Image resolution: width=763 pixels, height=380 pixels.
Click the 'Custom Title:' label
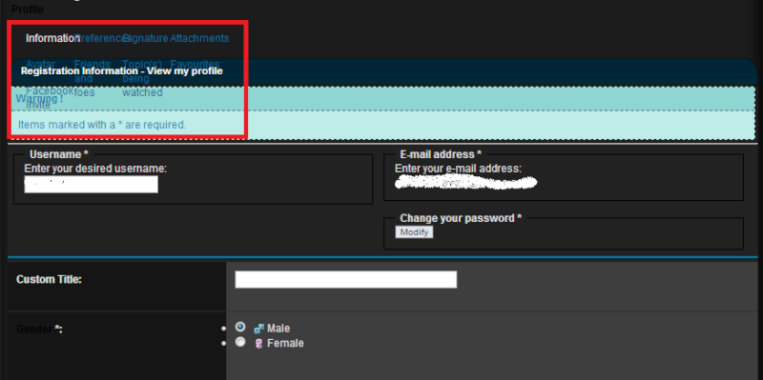(x=50, y=279)
